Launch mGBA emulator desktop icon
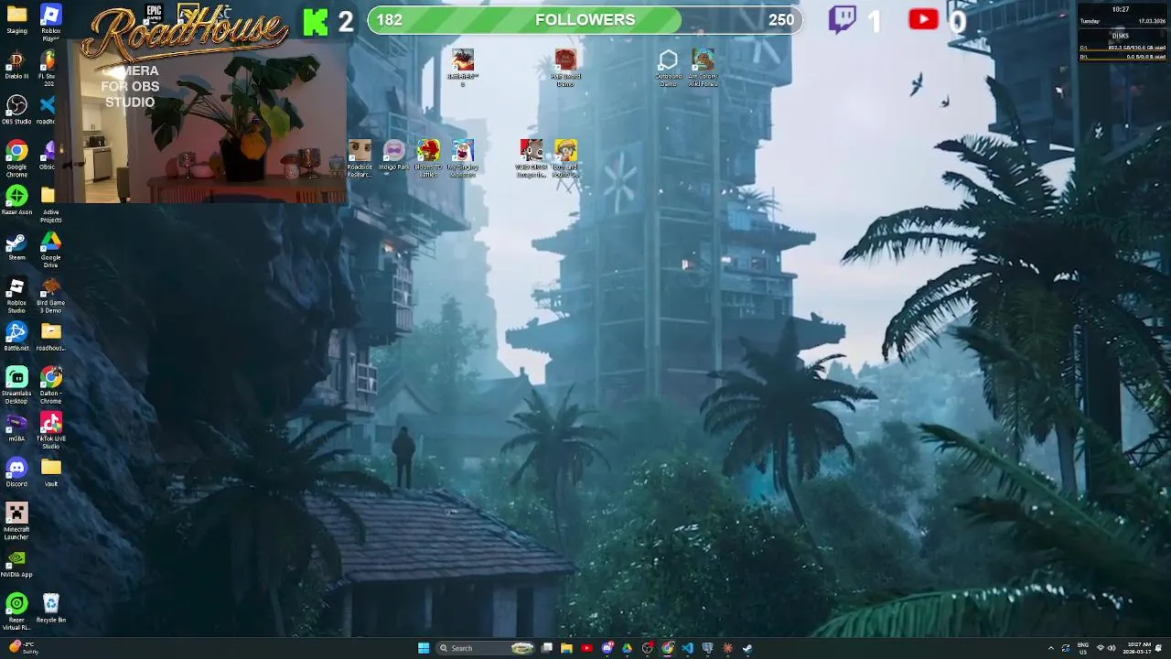This screenshot has width=1171, height=659. click(x=16, y=427)
